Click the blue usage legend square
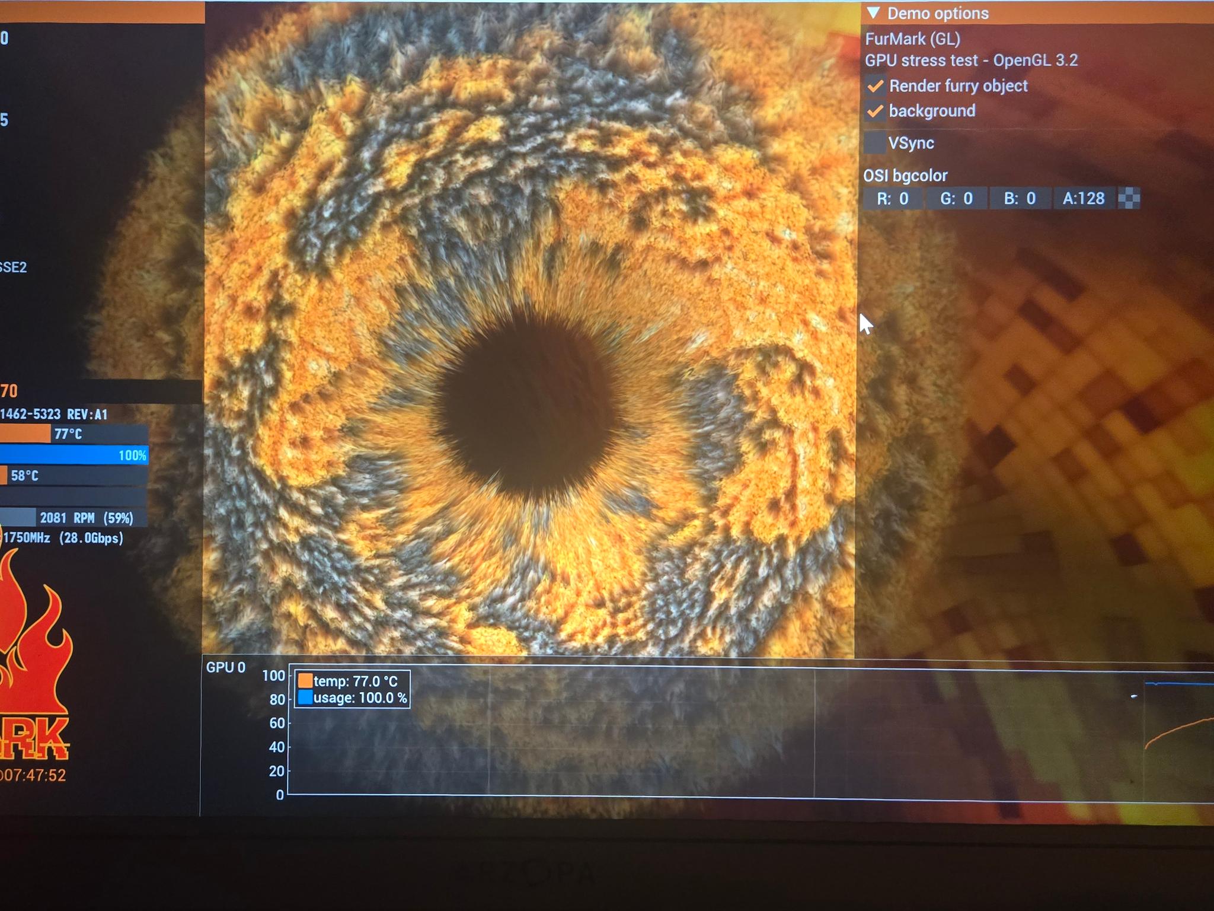This screenshot has height=911, width=1214. [305, 697]
